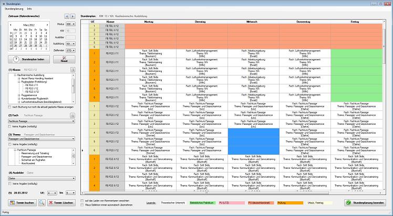Screen dimensions: 393x216
Task: Select date 28 in the März 2012 calendar
Action: 26,46
